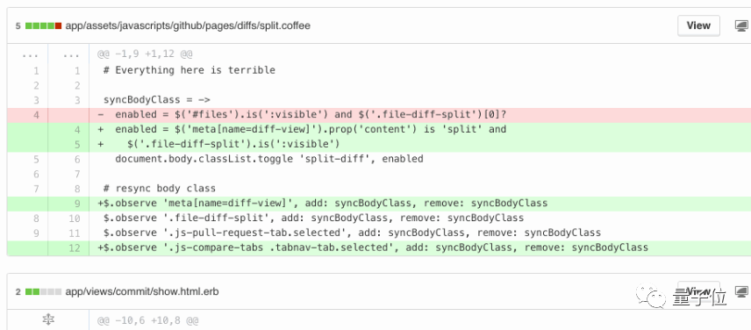
Task: Expand hidden lines via left ellipsis
Action: (30, 54)
